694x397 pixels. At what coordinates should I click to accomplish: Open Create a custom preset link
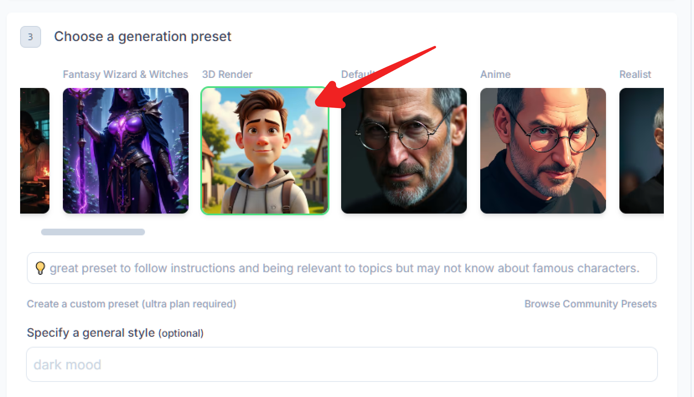(x=131, y=304)
